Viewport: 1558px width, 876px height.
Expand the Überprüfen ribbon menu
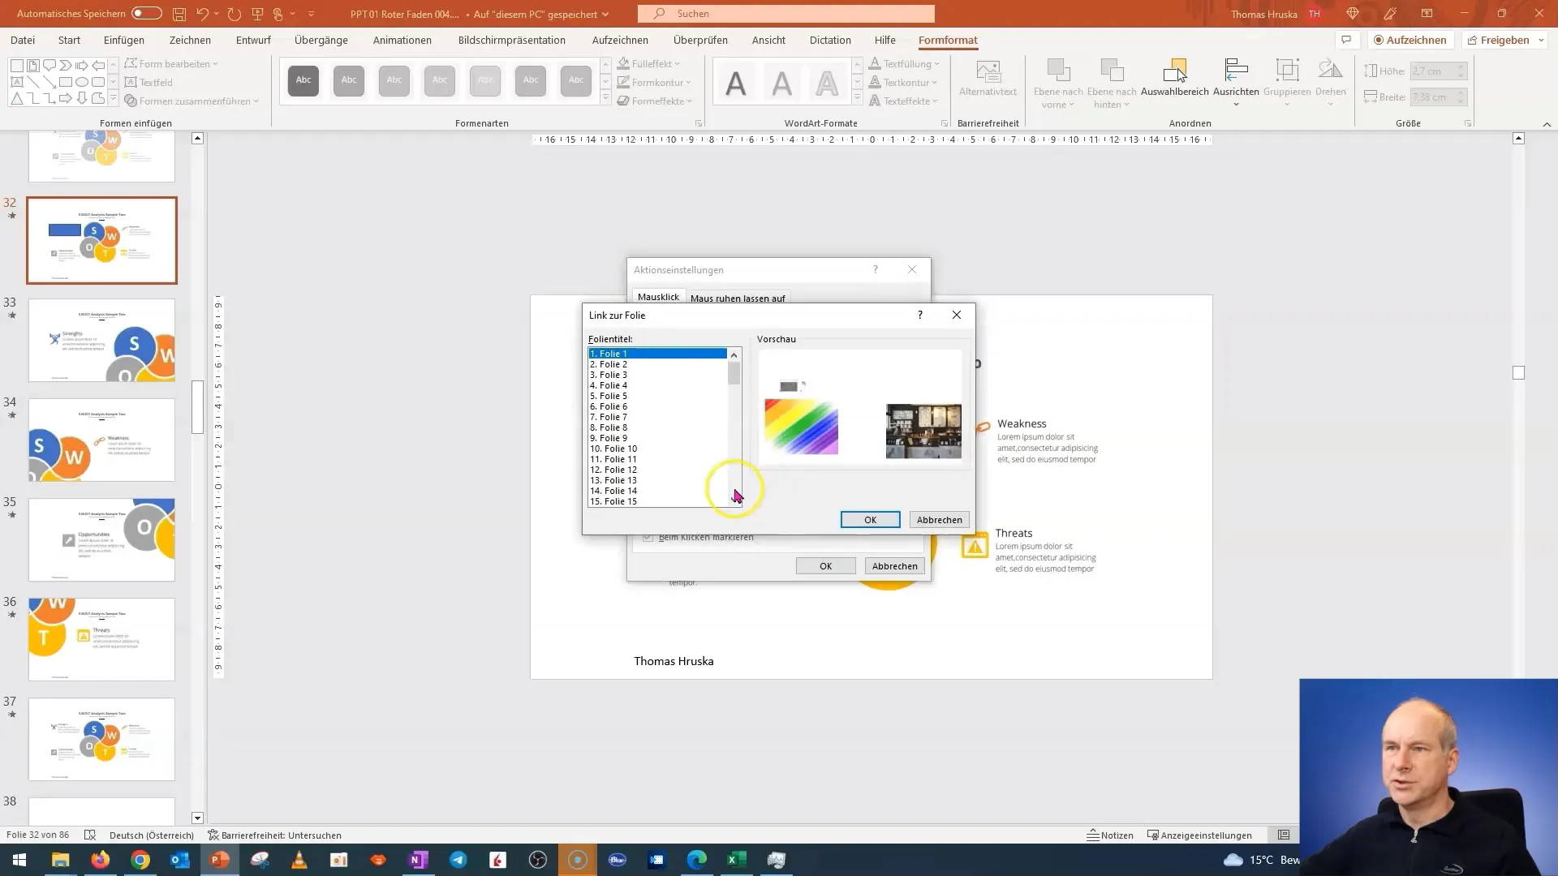click(x=699, y=40)
